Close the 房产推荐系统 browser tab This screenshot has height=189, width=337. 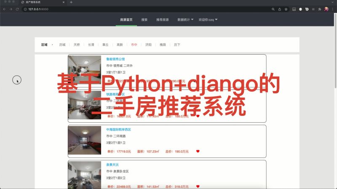(64, 2)
